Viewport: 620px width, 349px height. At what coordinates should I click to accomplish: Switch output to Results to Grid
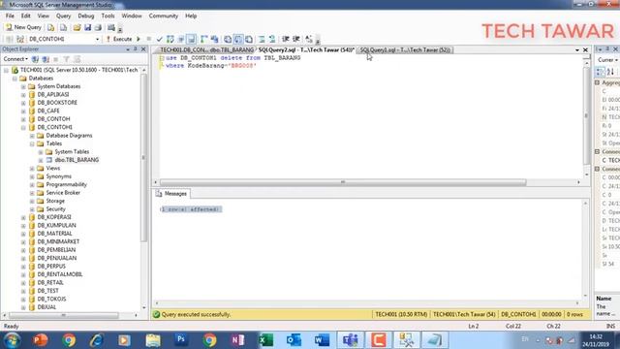pos(238,39)
